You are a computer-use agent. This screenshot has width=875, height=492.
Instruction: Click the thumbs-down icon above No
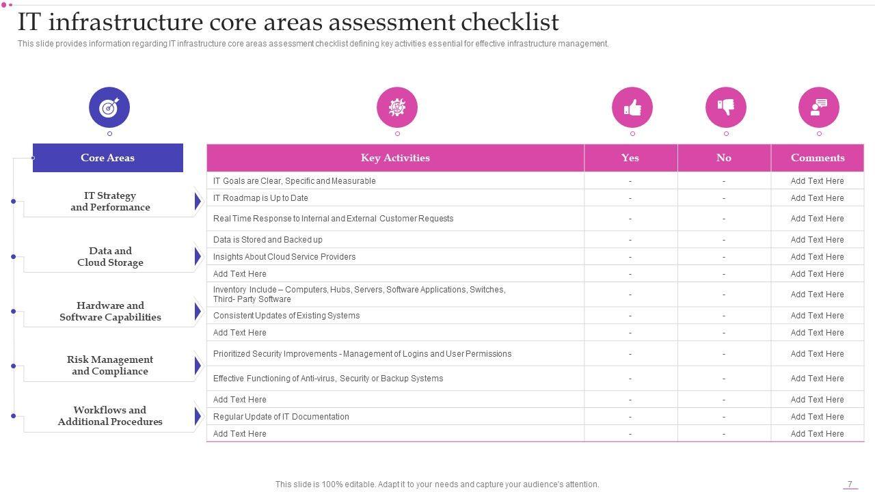726,107
